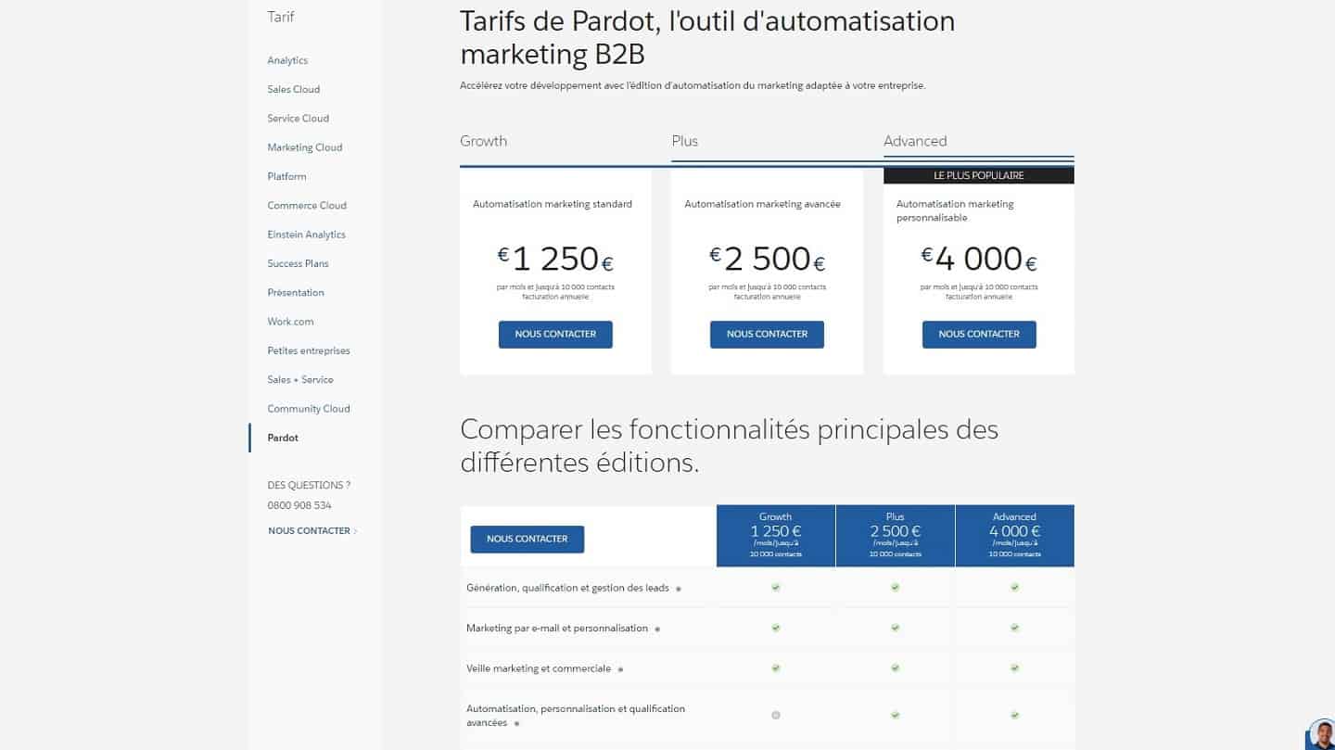This screenshot has width=1335, height=750.
Task: Click Automatisation marketing standard text
Action: pos(553,204)
